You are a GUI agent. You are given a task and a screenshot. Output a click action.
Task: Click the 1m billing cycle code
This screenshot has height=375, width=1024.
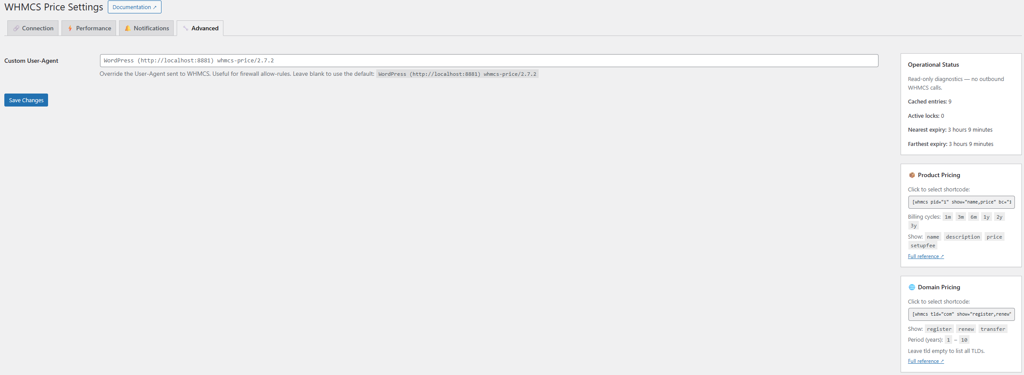pos(948,217)
